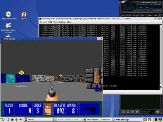Close the Wine desktop window

click(x=101, y=39)
